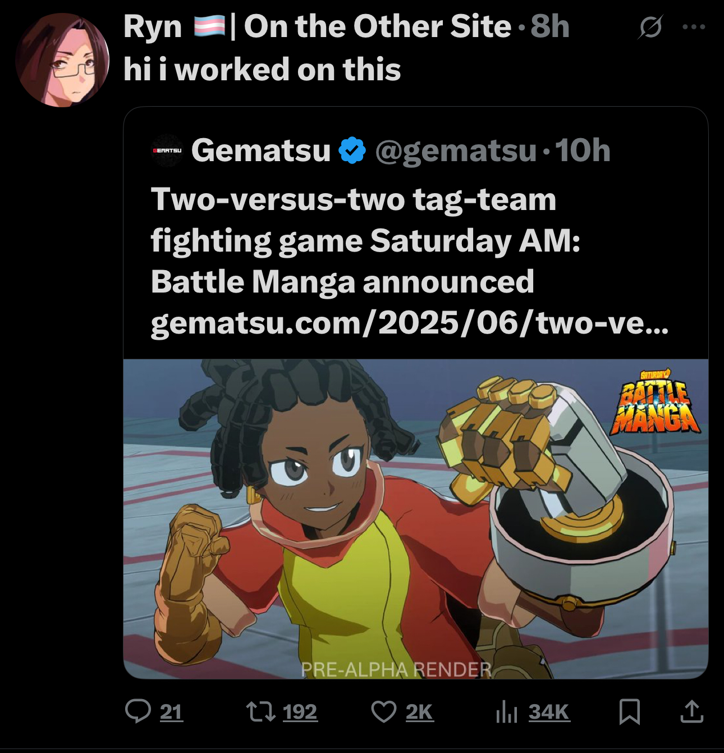Open the quoted tweet headline text
Image resolution: width=724 pixels, height=753 pixels.
tap(365, 240)
